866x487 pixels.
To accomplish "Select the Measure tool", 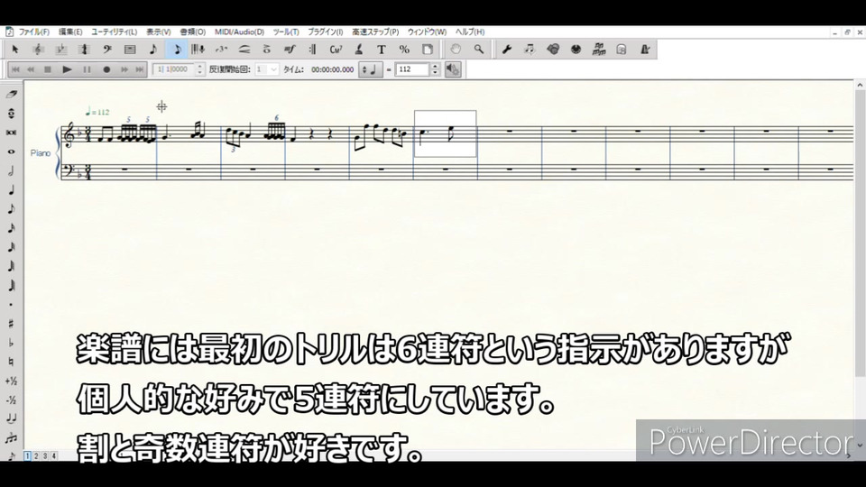I will point(130,50).
